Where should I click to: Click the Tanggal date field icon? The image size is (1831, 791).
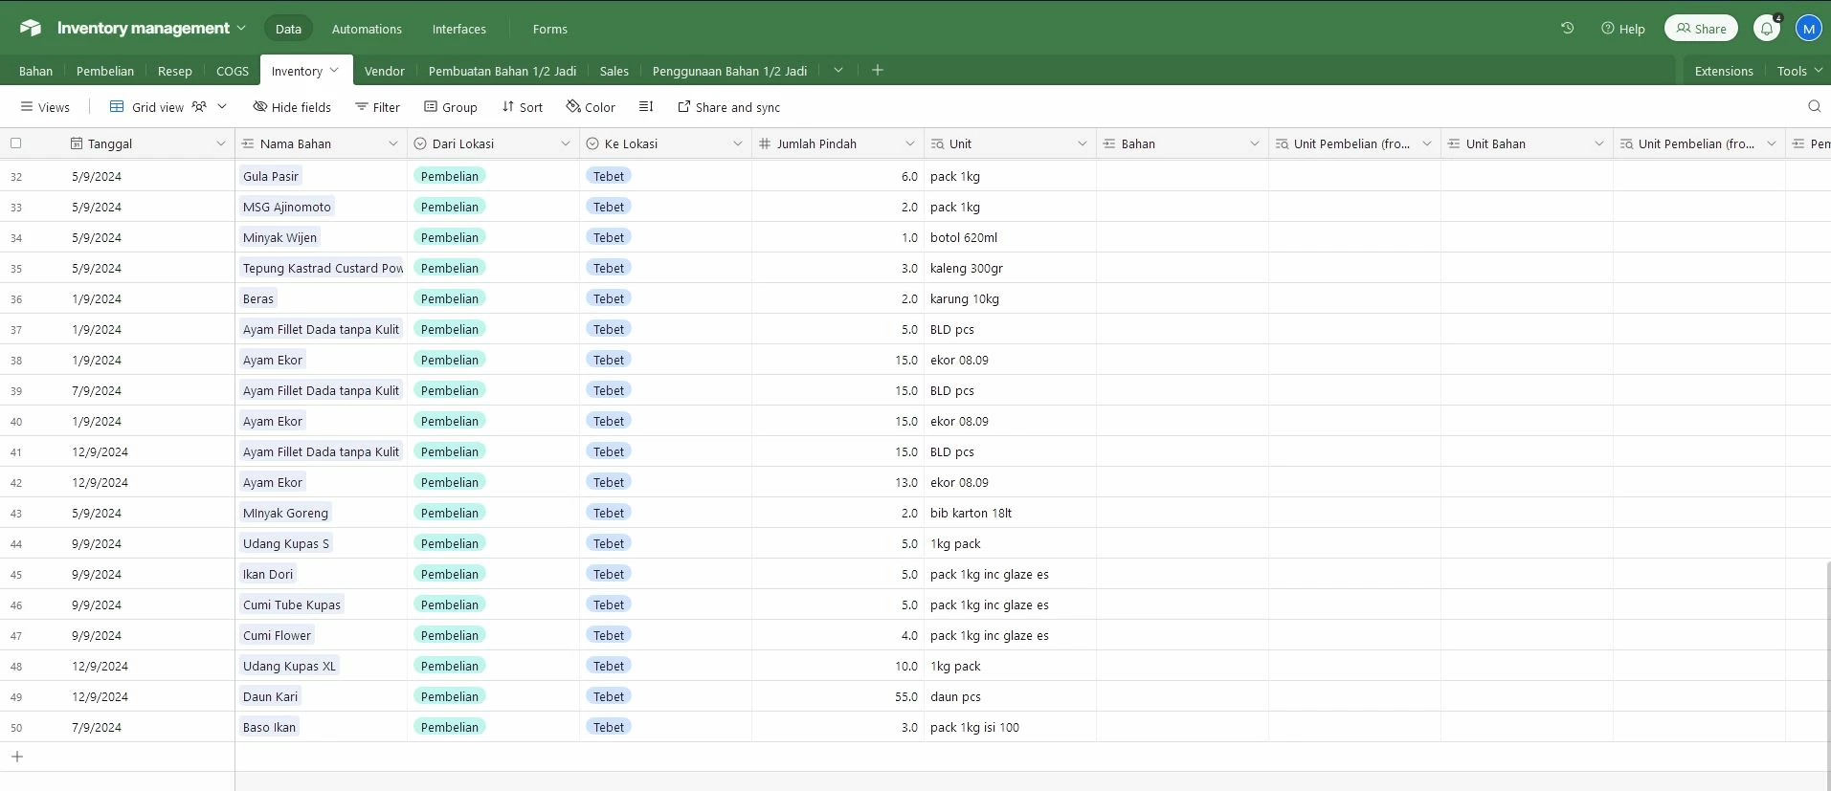point(77,143)
